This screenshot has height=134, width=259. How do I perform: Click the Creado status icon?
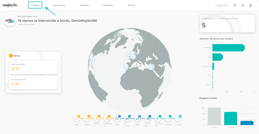tap(77, 118)
